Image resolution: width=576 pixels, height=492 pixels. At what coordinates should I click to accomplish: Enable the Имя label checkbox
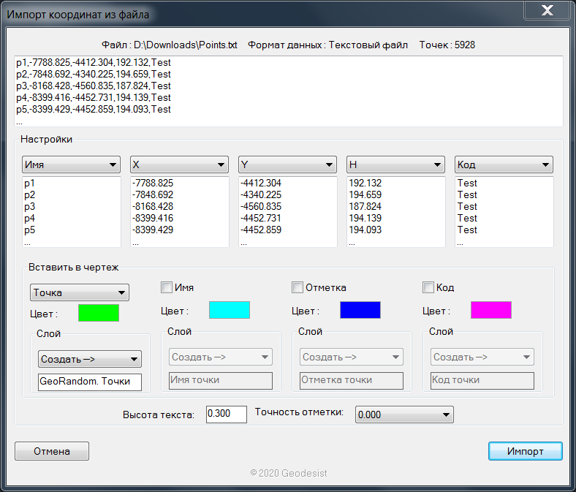pos(167,287)
